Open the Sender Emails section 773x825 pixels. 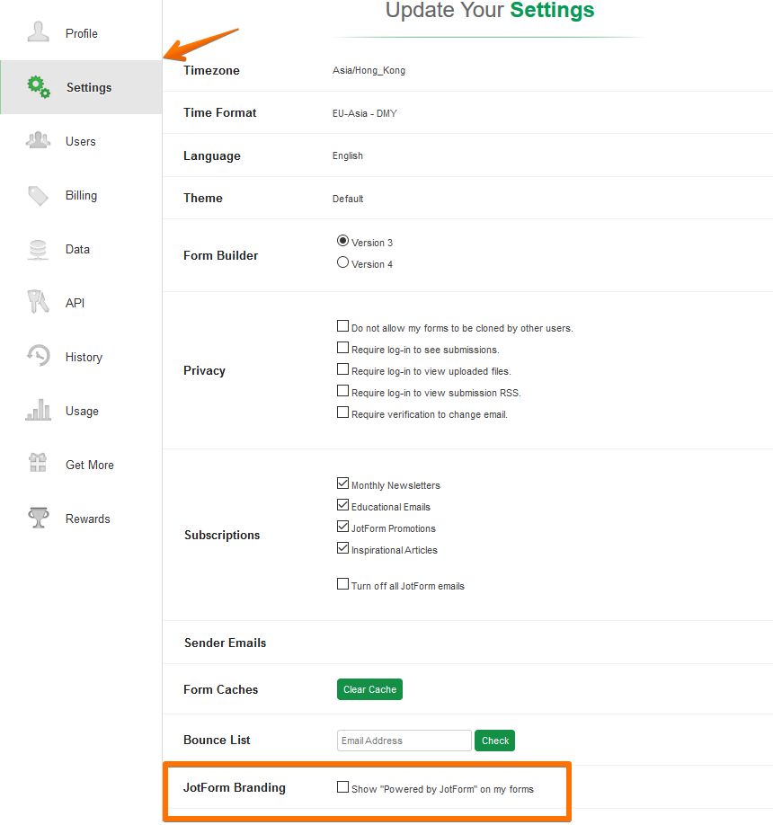tap(224, 643)
